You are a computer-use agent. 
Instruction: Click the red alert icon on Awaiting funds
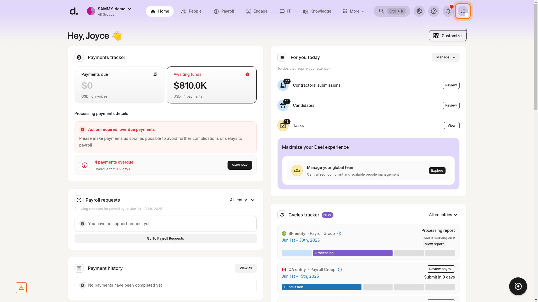click(247, 74)
